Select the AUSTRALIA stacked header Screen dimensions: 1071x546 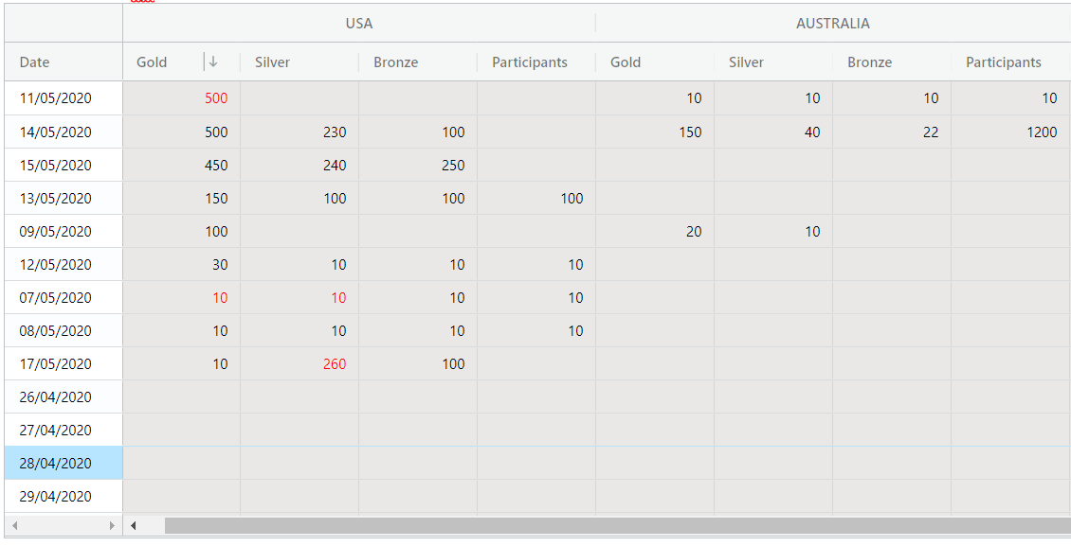point(832,24)
